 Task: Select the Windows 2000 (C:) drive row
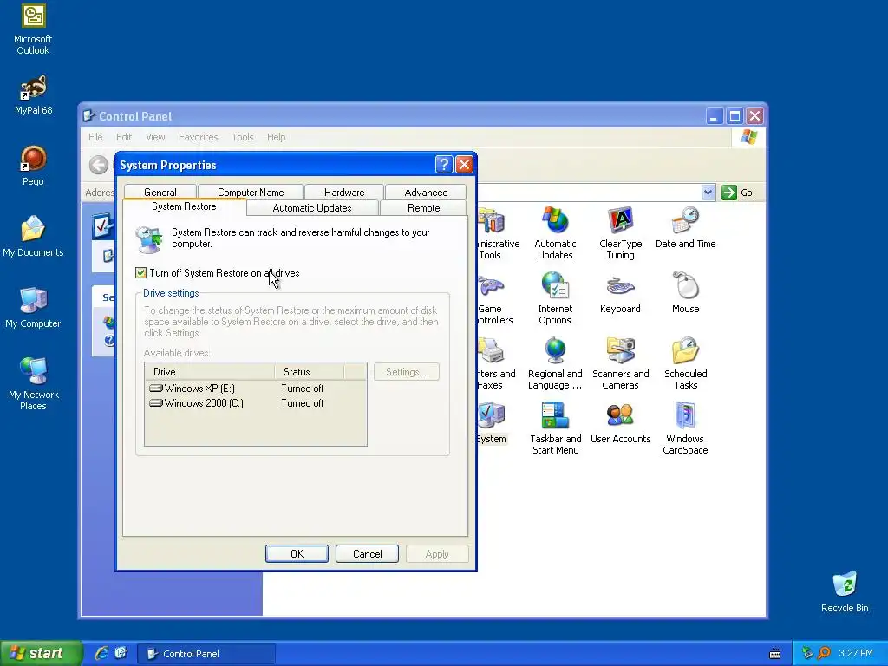tap(256, 403)
